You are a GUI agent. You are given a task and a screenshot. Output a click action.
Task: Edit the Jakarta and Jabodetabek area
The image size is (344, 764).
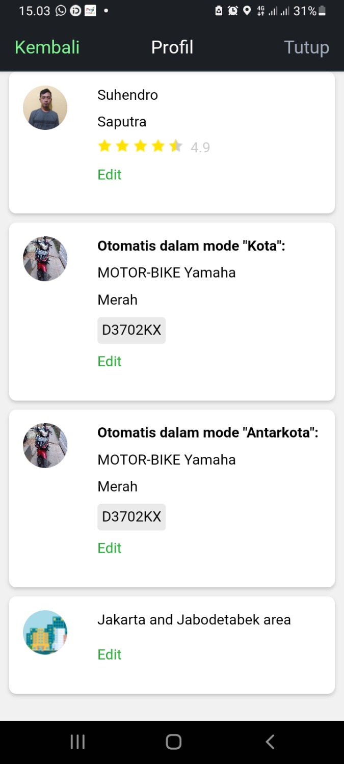[110, 654]
